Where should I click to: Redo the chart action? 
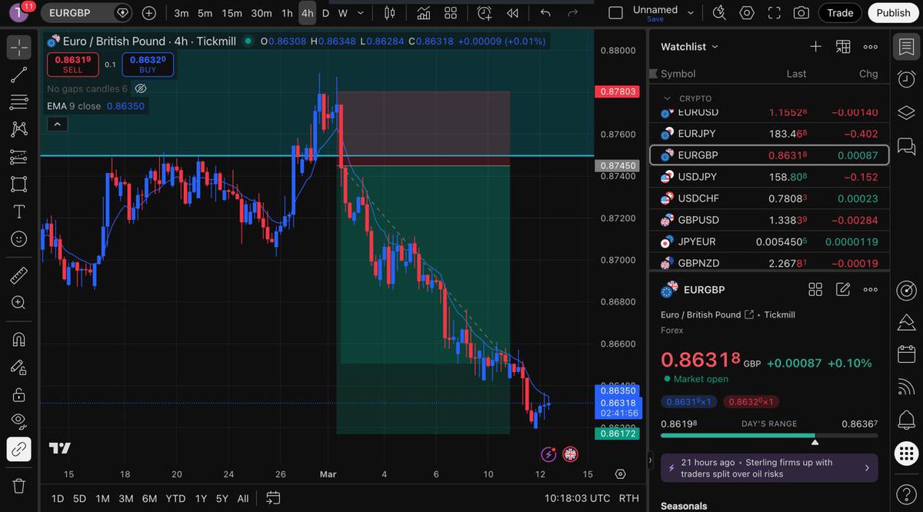(572, 13)
